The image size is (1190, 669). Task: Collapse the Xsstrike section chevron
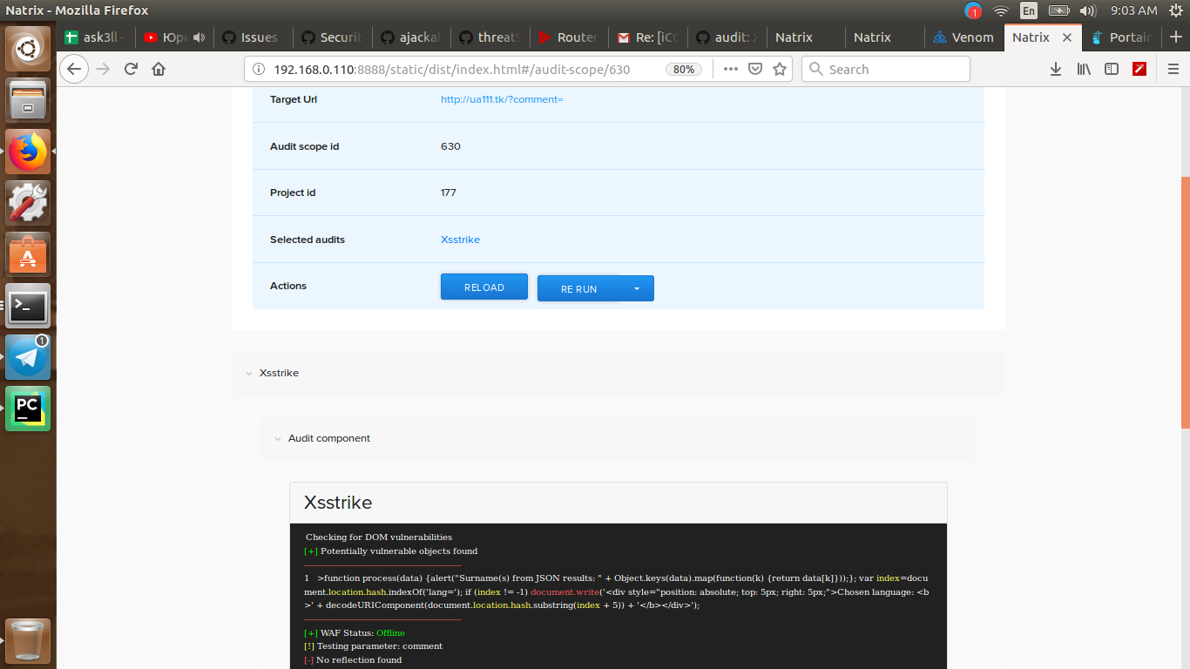249,373
